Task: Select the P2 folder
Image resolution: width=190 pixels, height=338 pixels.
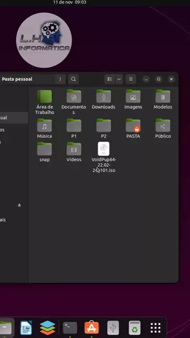Action: point(103,129)
